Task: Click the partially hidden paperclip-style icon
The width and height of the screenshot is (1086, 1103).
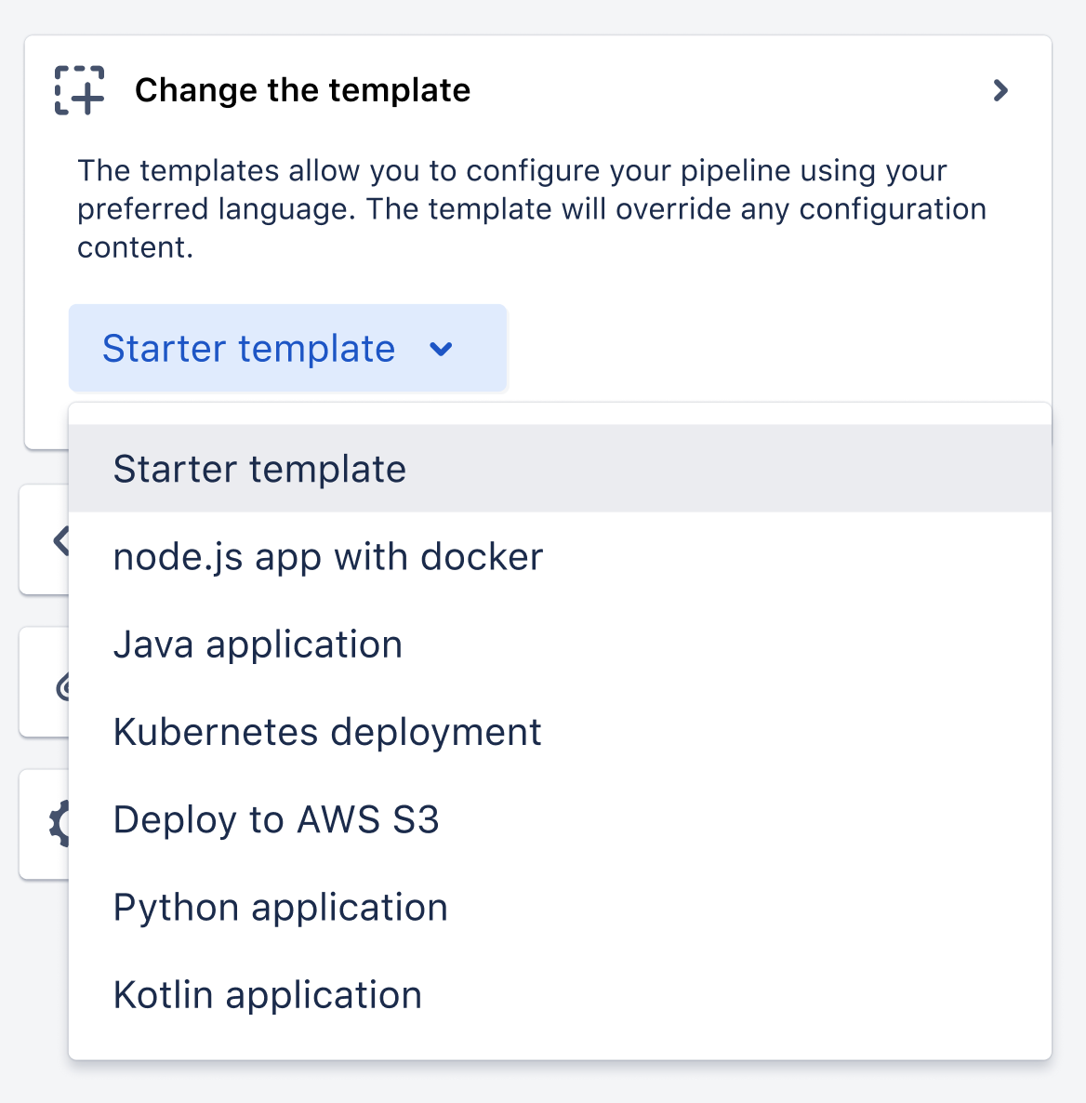Action: tap(62, 687)
